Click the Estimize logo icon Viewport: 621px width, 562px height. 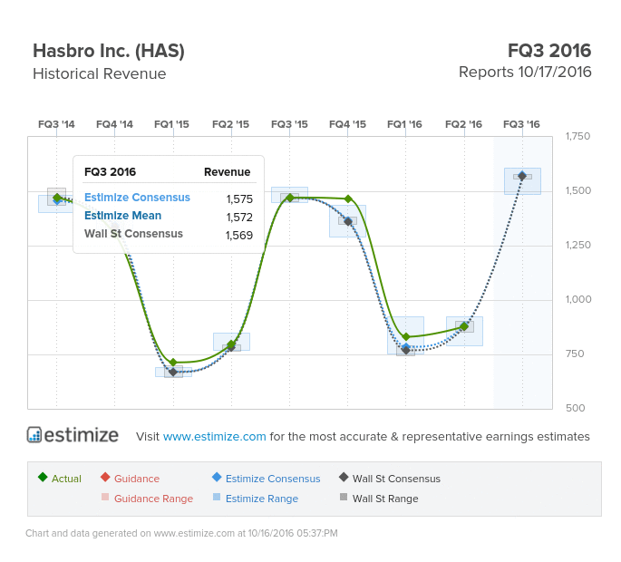34,434
